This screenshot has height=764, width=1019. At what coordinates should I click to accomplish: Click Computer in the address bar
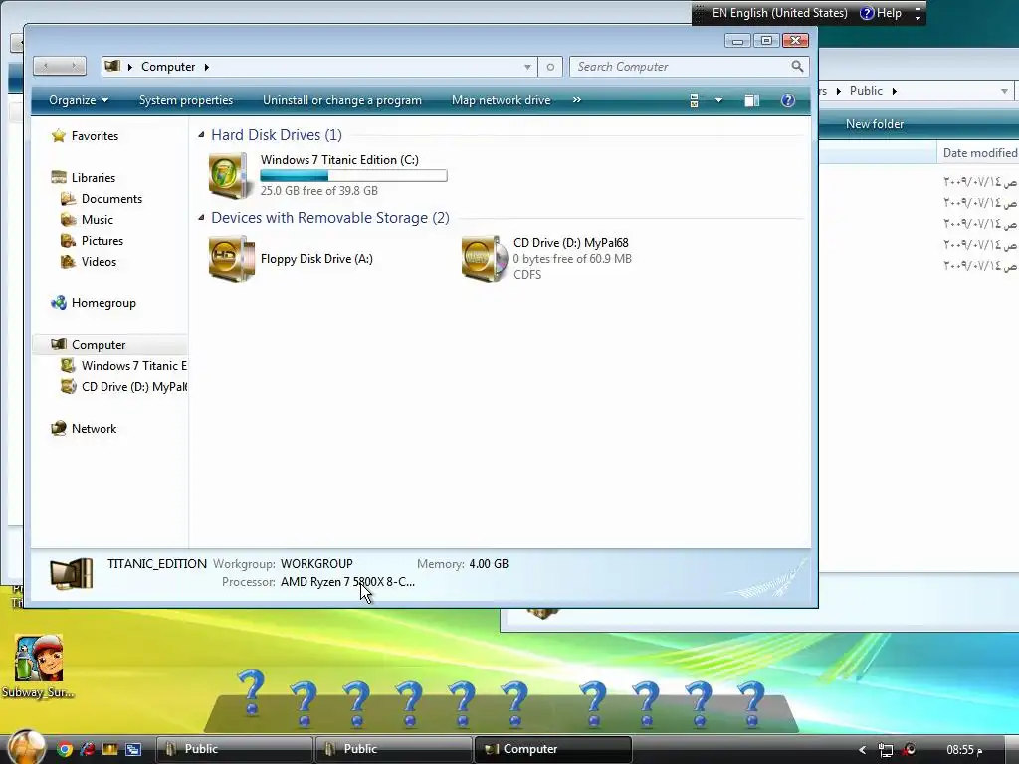coord(168,67)
